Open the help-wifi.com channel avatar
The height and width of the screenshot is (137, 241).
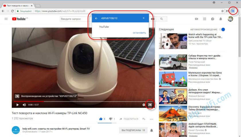[16, 130]
